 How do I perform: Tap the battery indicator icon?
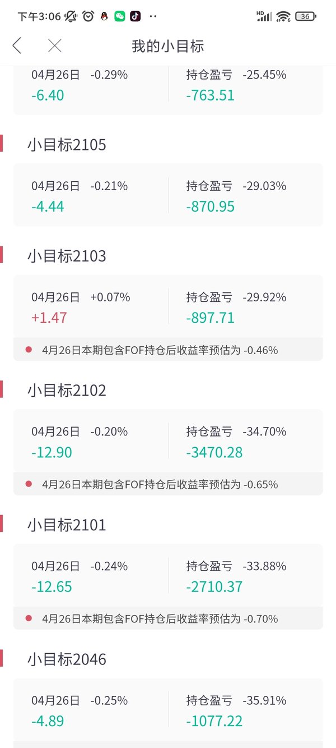click(x=305, y=16)
